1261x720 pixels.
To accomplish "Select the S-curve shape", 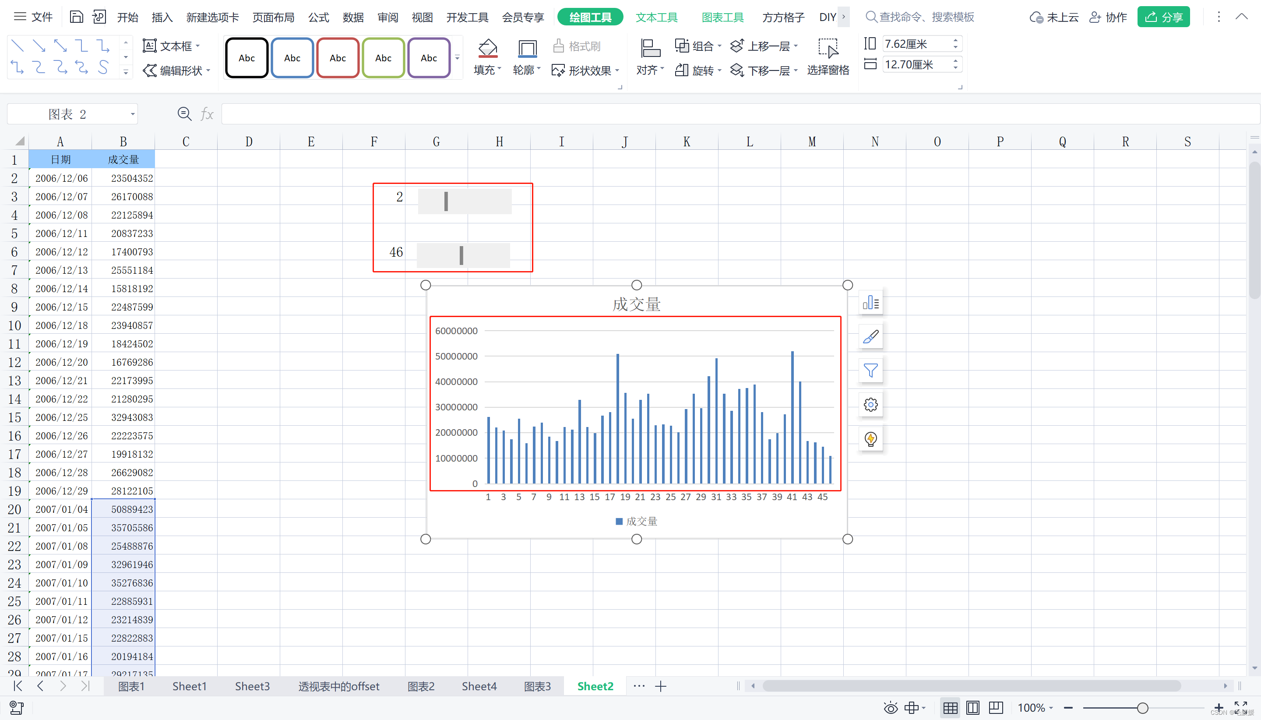I will [x=103, y=67].
